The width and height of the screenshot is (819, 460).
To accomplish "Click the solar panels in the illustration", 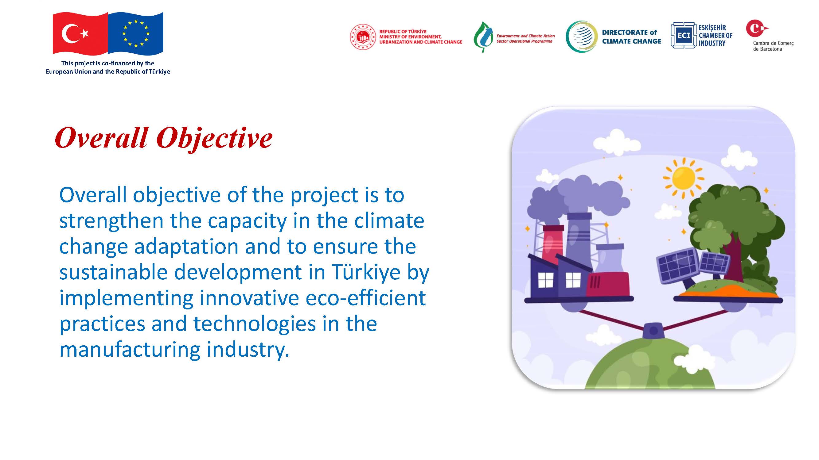I will point(693,269).
